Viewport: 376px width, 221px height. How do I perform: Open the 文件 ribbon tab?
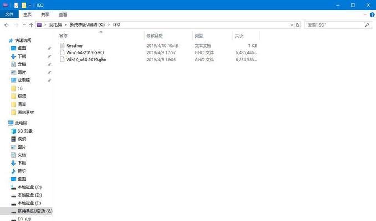tap(9, 14)
